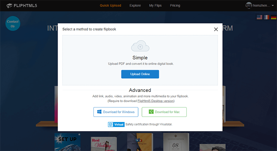Image resolution: width=277 pixels, height=151 pixels.
Task: Open My Flips in navigation
Action: click(x=155, y=5)
